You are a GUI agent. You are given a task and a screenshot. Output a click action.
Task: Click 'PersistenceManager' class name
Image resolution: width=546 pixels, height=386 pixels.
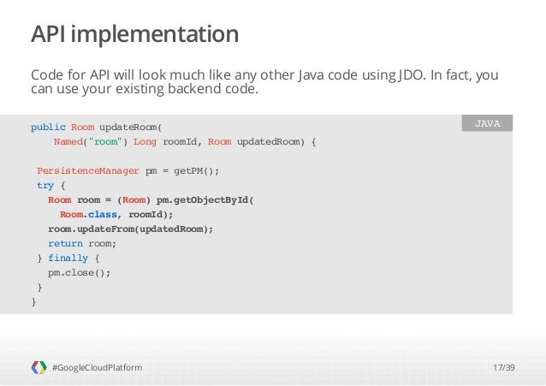click(88, 171)
